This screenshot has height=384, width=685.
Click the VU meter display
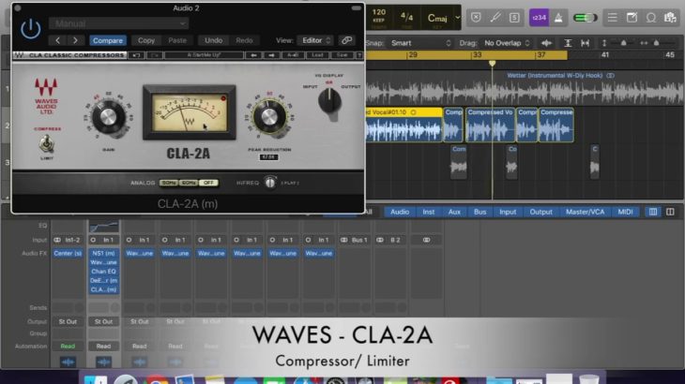coord(190,112)
